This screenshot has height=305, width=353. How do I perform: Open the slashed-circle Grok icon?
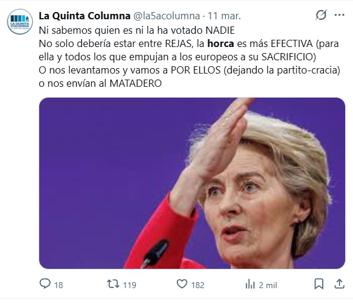click(x=321, y=15)
